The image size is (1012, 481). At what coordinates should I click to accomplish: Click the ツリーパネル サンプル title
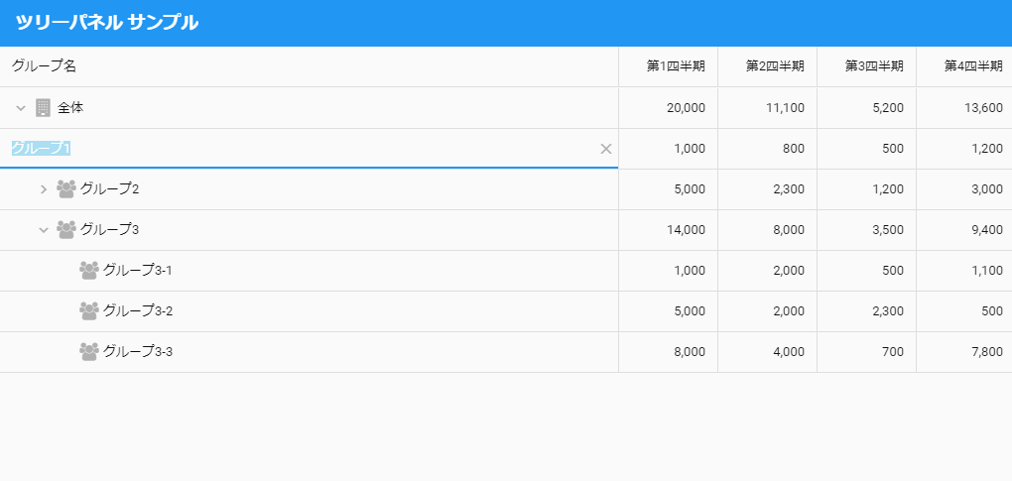coord(106,23)
